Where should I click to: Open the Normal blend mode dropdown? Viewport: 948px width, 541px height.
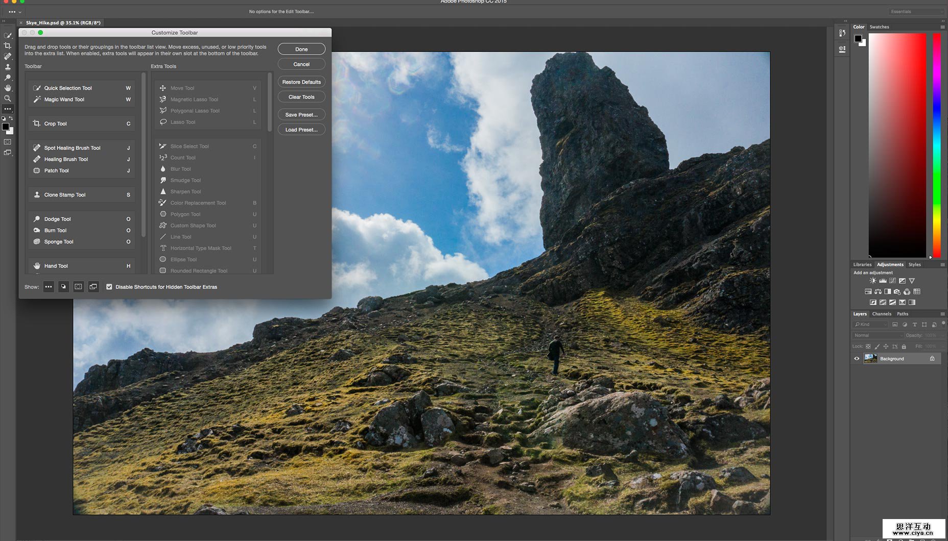tap(877, 335)
